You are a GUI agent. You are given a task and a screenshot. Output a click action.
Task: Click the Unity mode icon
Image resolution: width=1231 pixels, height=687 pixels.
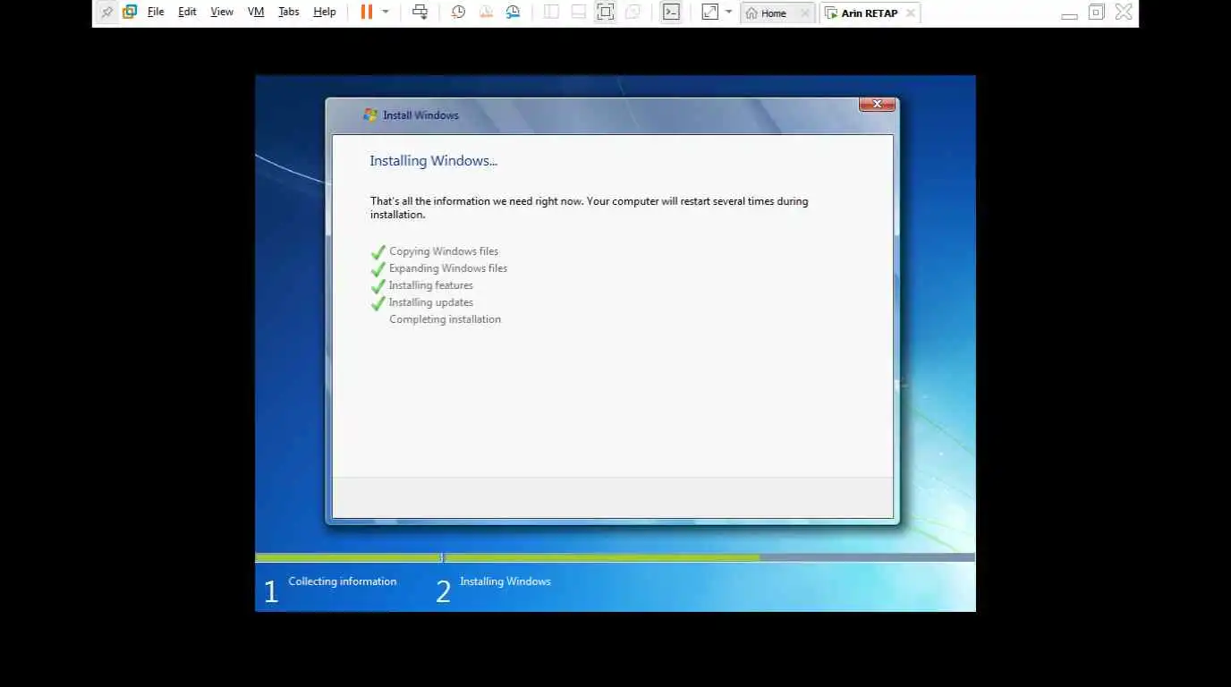click(x=632, y=13)
